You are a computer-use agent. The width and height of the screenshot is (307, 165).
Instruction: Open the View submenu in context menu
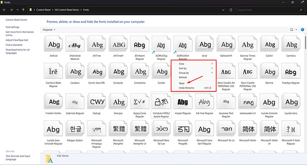point(194,64)
